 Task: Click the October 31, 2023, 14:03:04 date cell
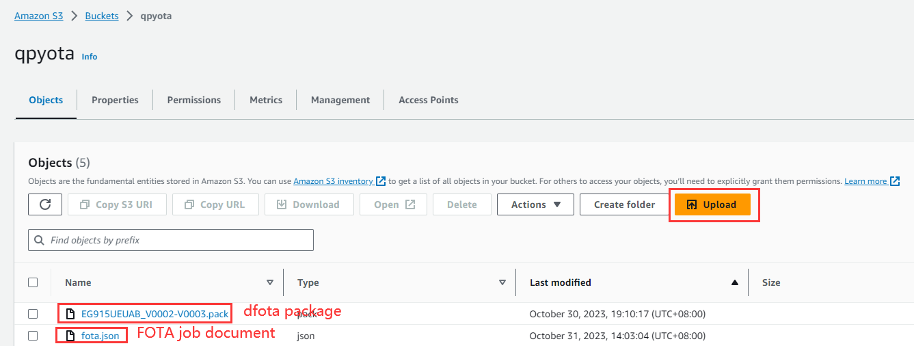[617, 336]
